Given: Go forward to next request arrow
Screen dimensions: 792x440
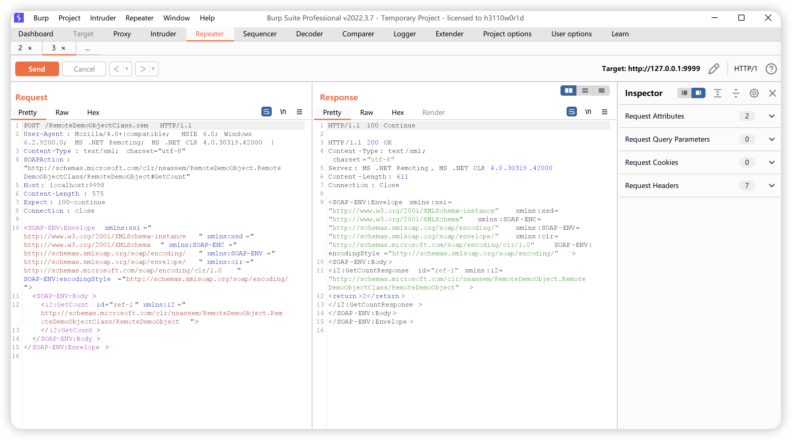Looking at the screenshot, I should [x=143, y=69].
